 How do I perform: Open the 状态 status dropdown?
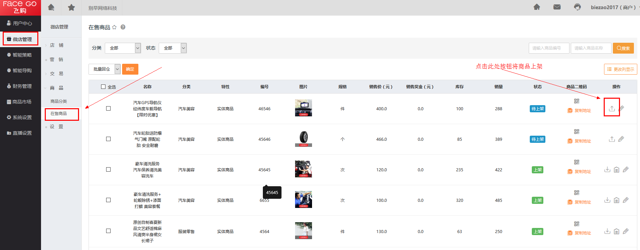pos(173,48)
